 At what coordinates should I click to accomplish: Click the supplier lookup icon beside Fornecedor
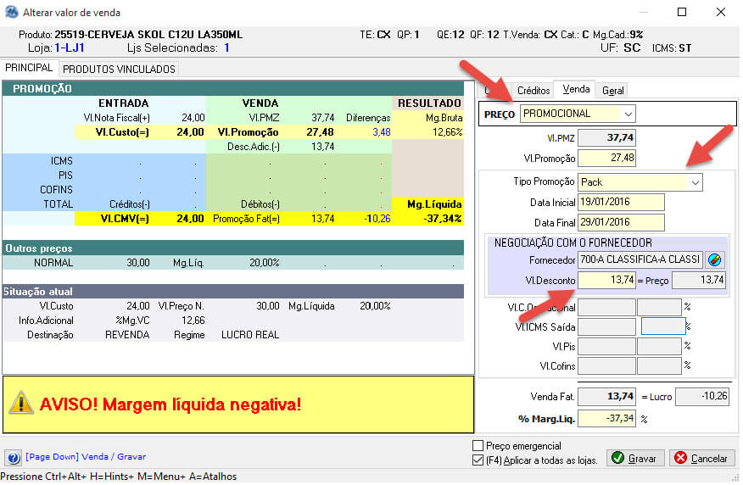click(714, 259)
